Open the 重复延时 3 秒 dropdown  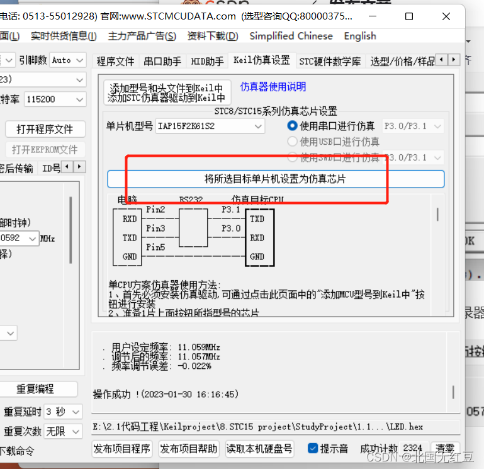tap(63, 412)
